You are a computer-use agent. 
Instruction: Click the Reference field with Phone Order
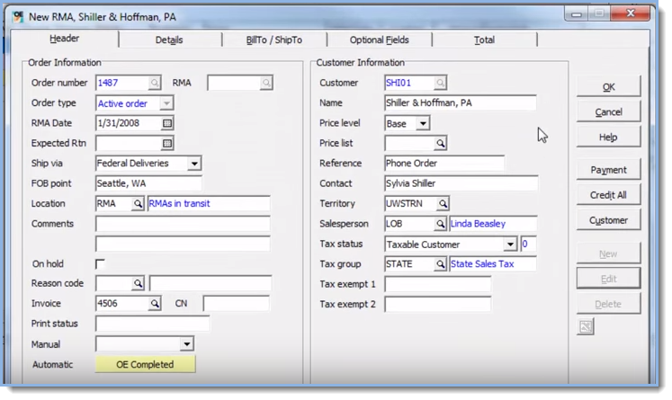tap(444, 164)
